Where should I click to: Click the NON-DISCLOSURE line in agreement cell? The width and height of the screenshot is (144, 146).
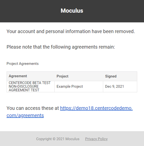click(x=24, y=86)
